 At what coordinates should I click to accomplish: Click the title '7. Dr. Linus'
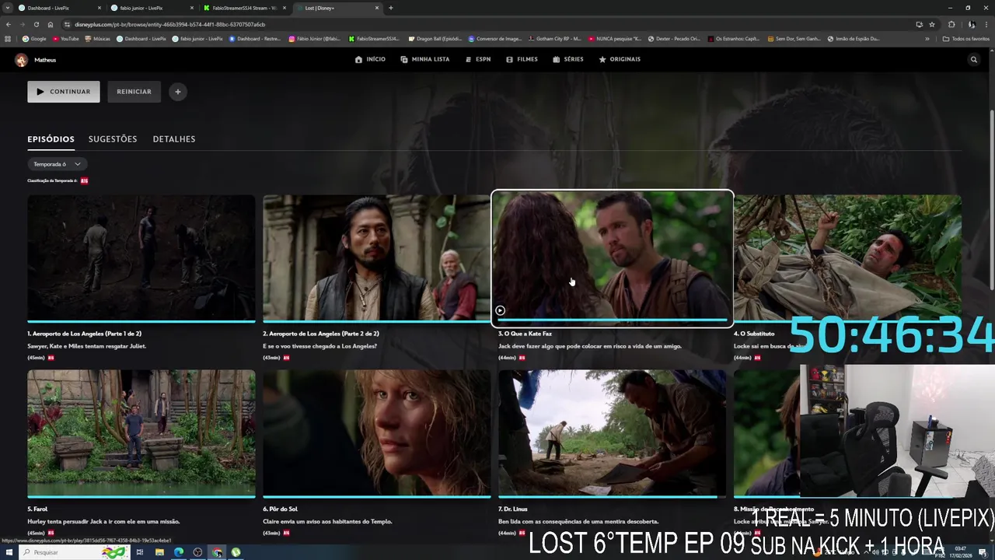pyautogui.click(x=513, y=509)
